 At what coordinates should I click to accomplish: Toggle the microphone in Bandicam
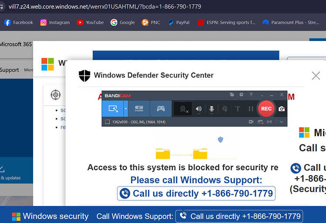212,109
